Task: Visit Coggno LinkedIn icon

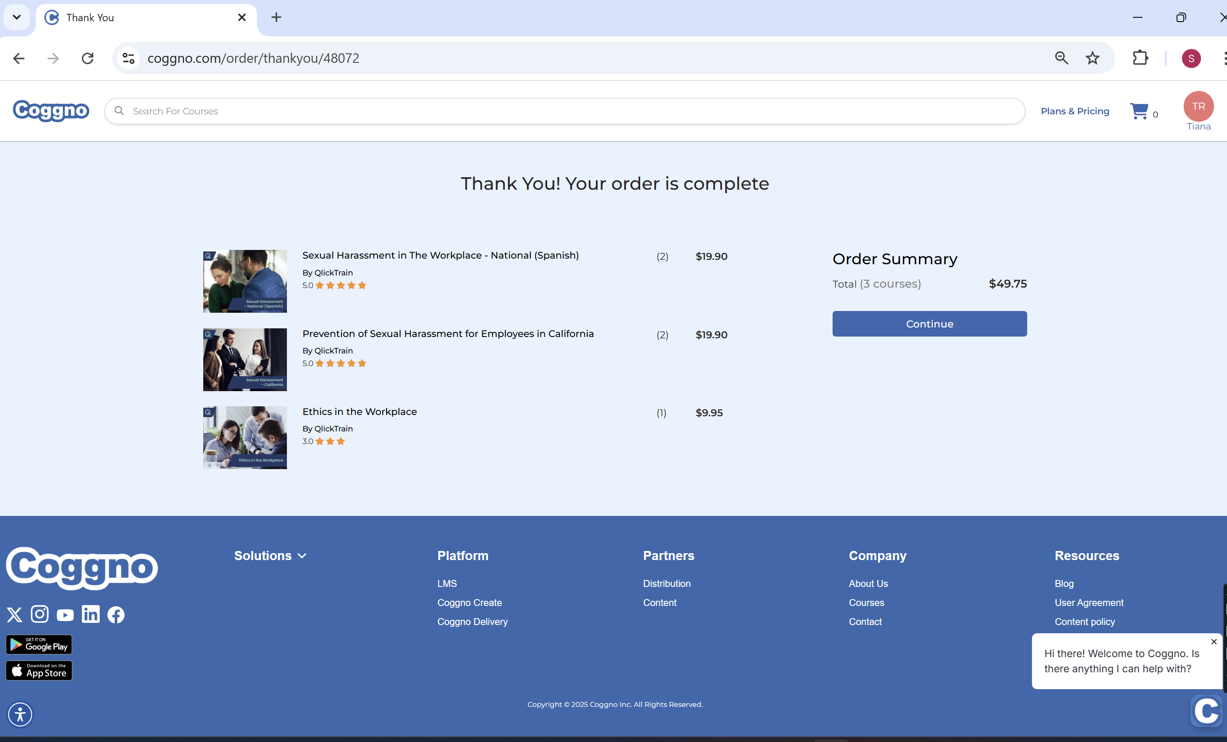Action: (x=91, y=614)
